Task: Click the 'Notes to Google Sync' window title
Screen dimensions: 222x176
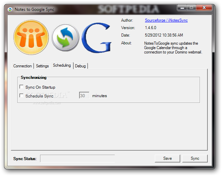Action: [x=34, y=9]
